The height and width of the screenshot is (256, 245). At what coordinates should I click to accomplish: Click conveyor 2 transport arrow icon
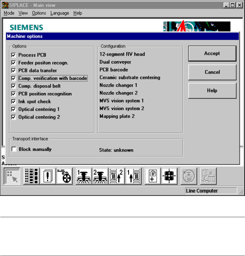pyautogui.click(x=117, y=176)
